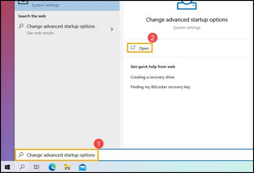
Task: Click the magnifier icon inside search box
Action: tap(21, 155)
